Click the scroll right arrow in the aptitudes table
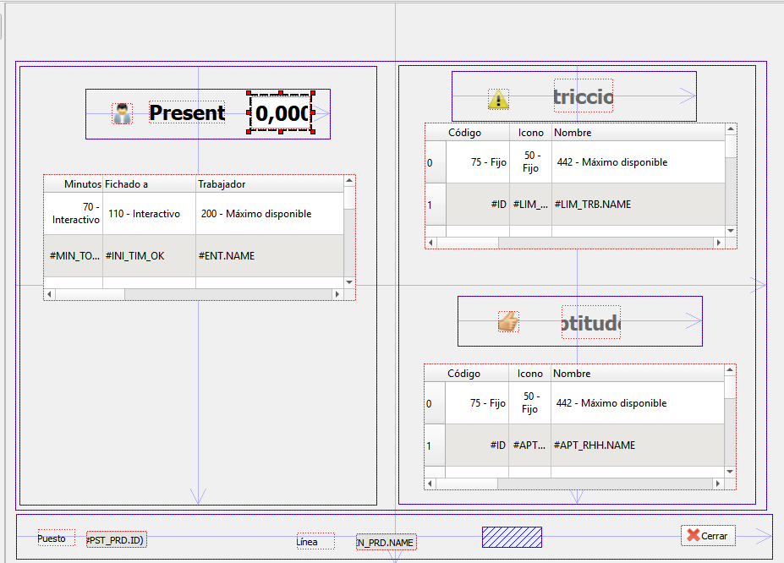 717,484
